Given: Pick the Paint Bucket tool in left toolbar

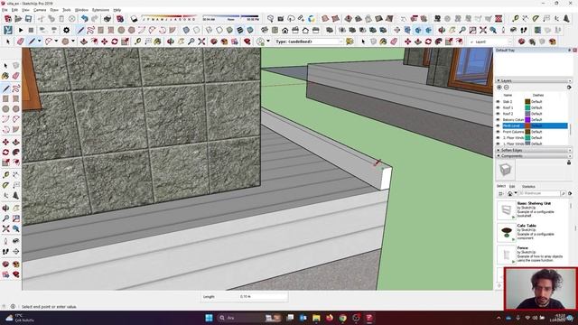Looking at the screenshot, I should pyautogui.click(x=6, y=76).
